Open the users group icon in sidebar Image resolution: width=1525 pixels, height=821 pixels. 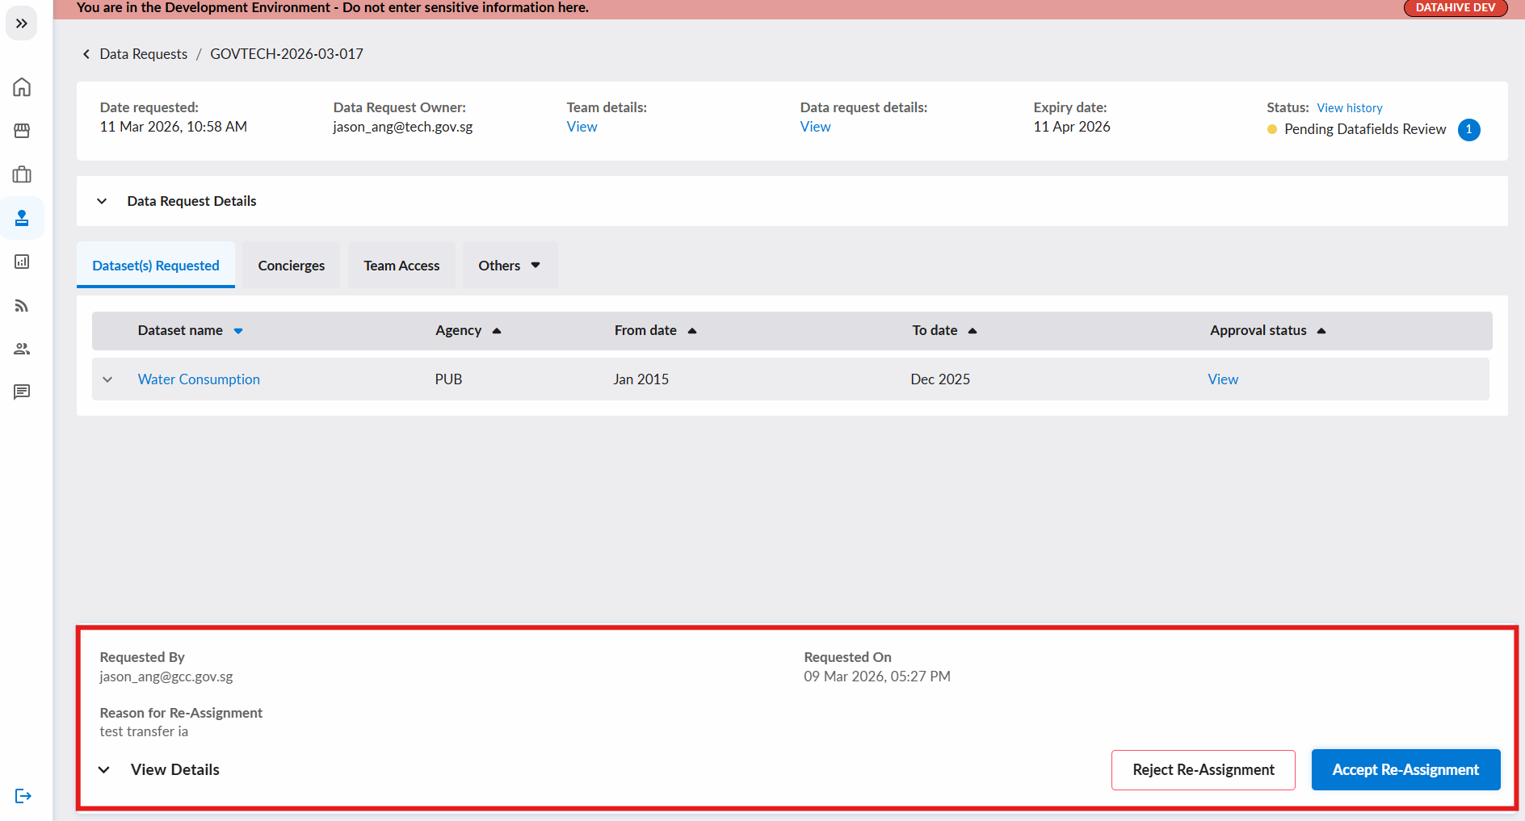[22, 349]
